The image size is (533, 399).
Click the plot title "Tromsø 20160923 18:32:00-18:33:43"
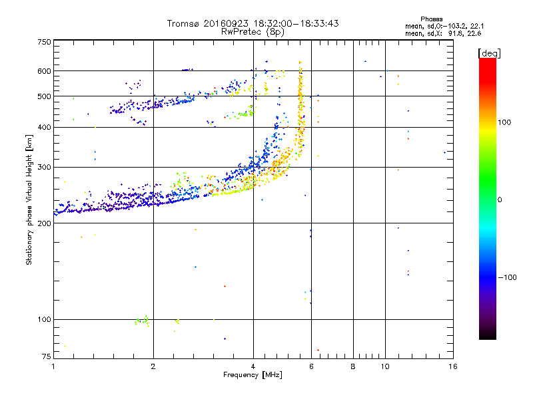tap(253, 23)
